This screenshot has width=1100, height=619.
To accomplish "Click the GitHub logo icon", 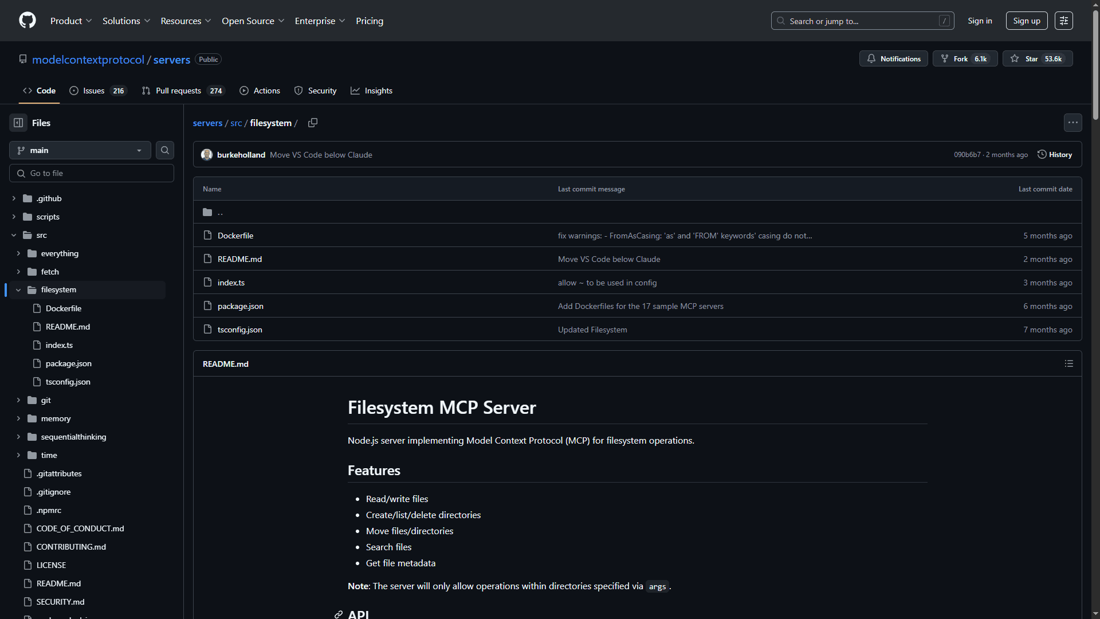I will (x=27, y=21).
